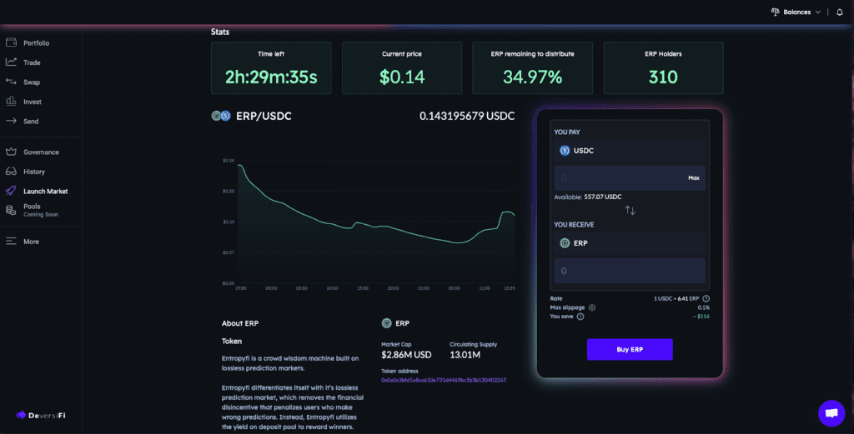Screen dimensions: 854x434
Task: Click the $2.86M USD market cap value
Action: tap(406, 355)
